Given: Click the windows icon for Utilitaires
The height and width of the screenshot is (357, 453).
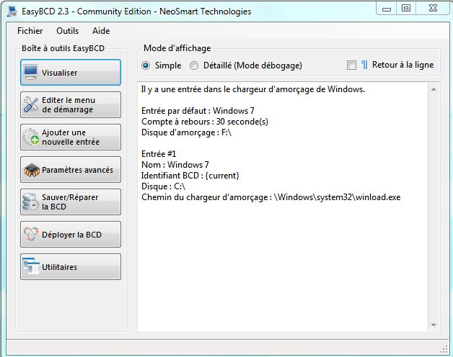Looking at the screenshot, I should click(x=31, y=266).
